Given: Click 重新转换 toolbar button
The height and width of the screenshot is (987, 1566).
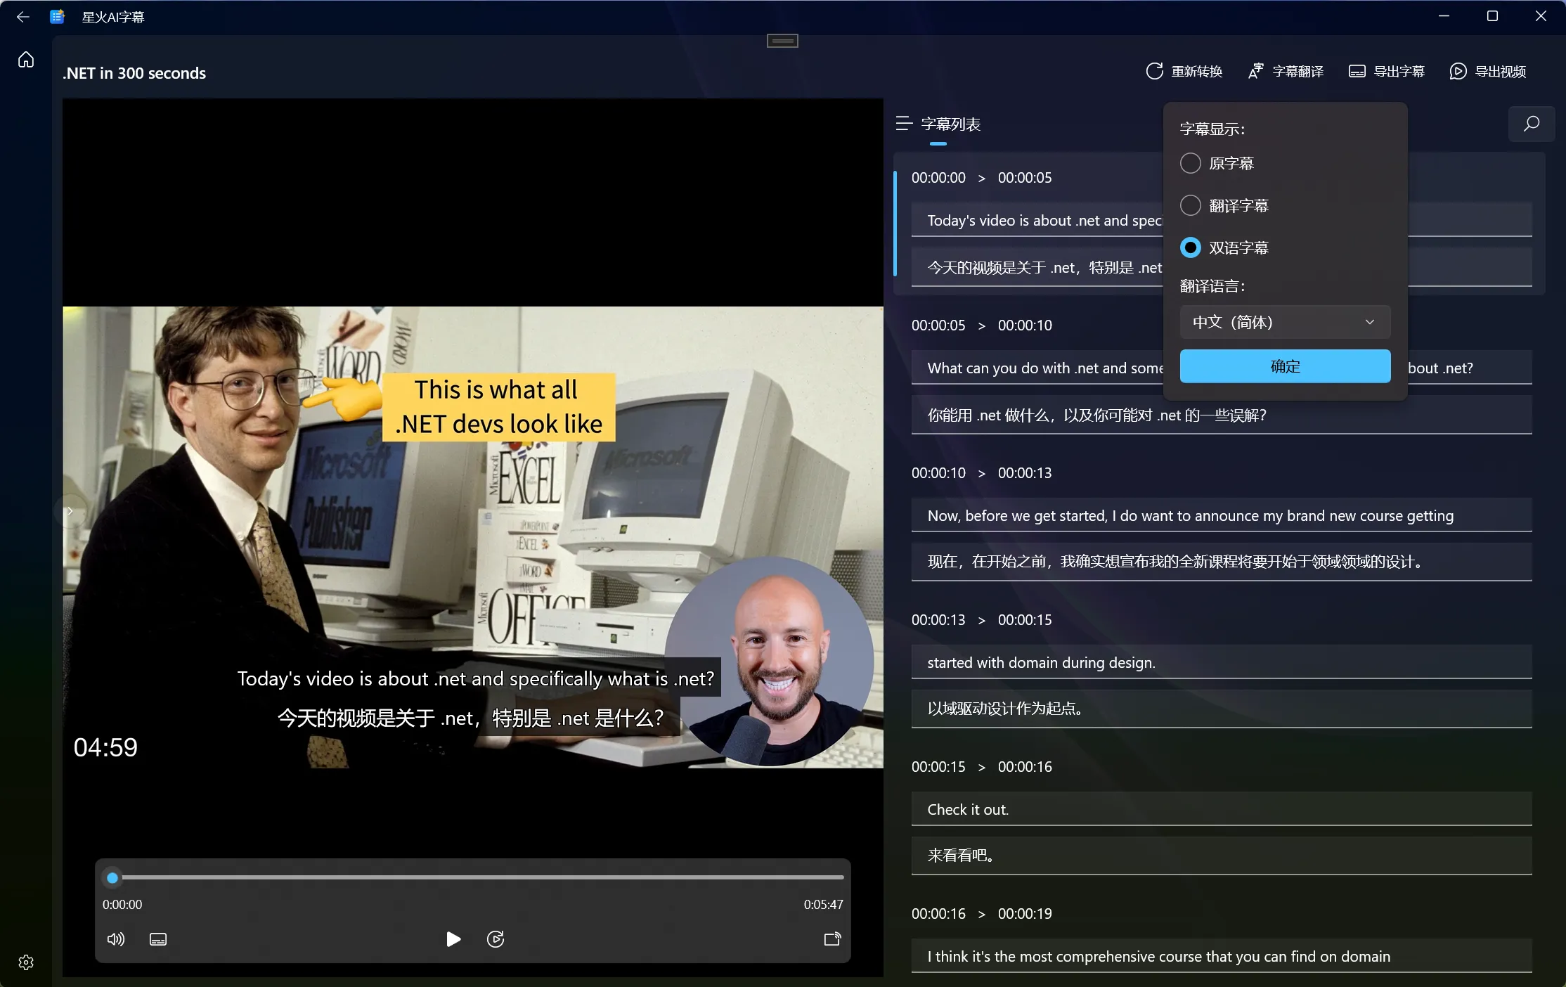Looking at the screenshot, I should (1184, 72).
